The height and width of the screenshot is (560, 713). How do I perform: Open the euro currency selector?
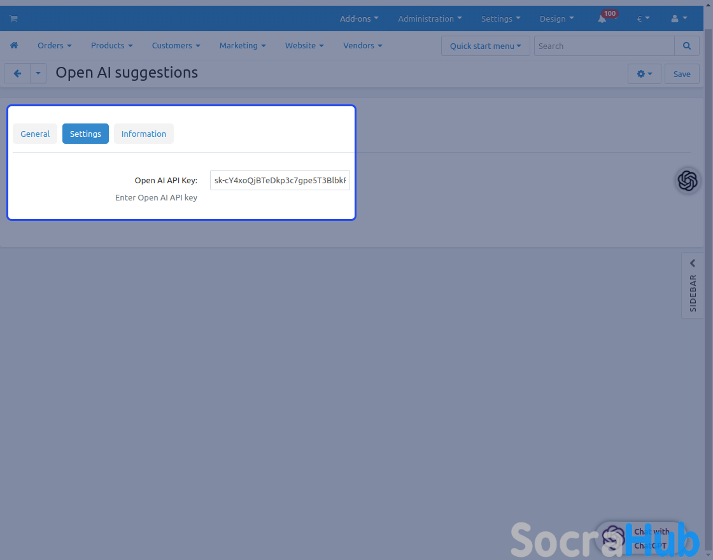643,19
